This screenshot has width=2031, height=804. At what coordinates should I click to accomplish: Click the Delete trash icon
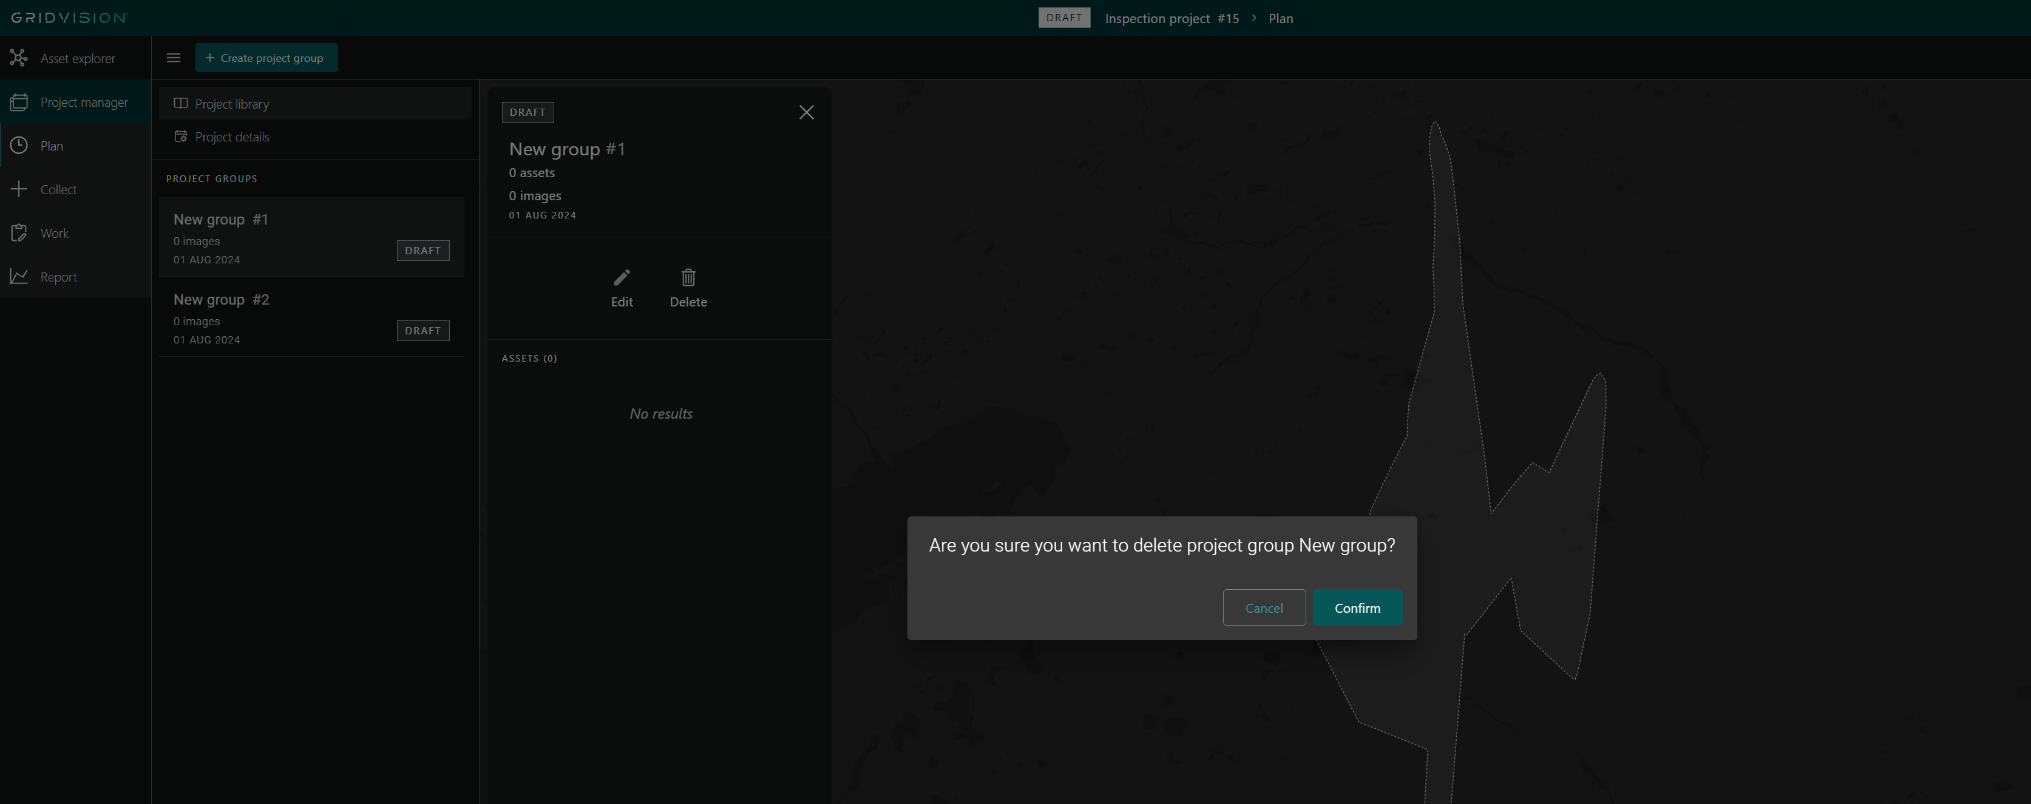coord(688,279)
